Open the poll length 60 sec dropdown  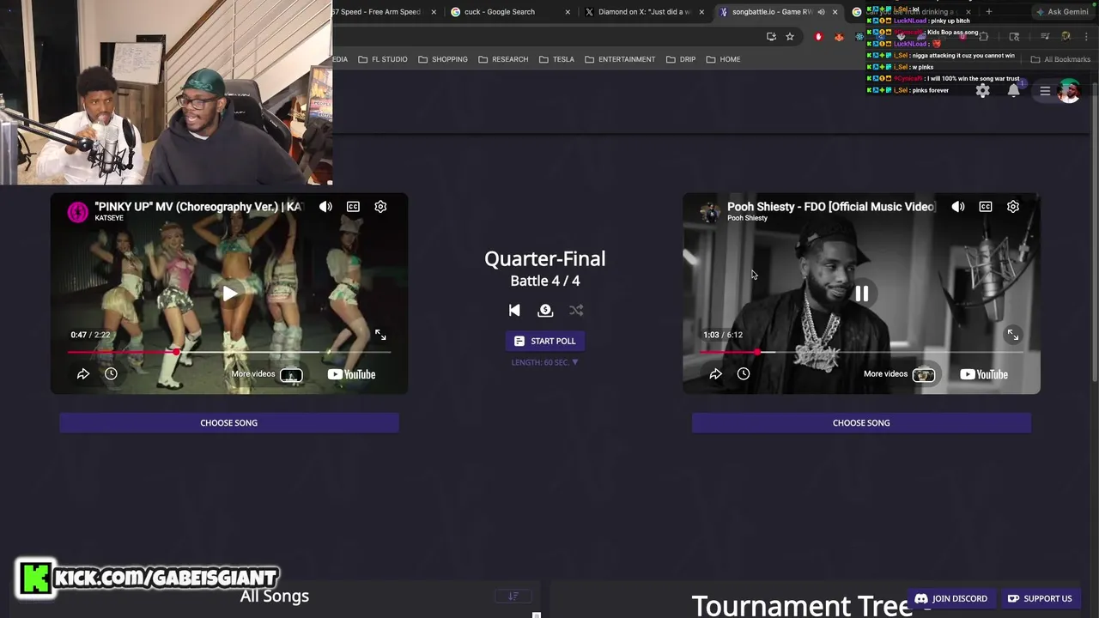[545, 362]
